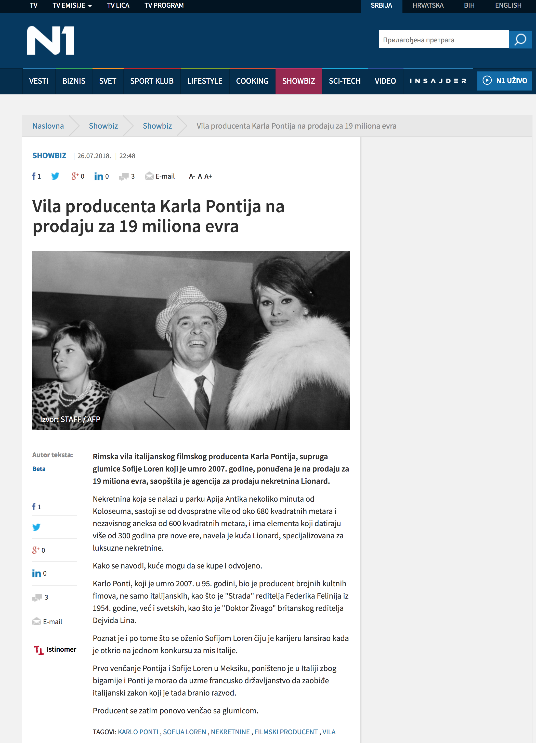Click the Istinomer logo link
536x743 pixels.
[x=55, y=649]
